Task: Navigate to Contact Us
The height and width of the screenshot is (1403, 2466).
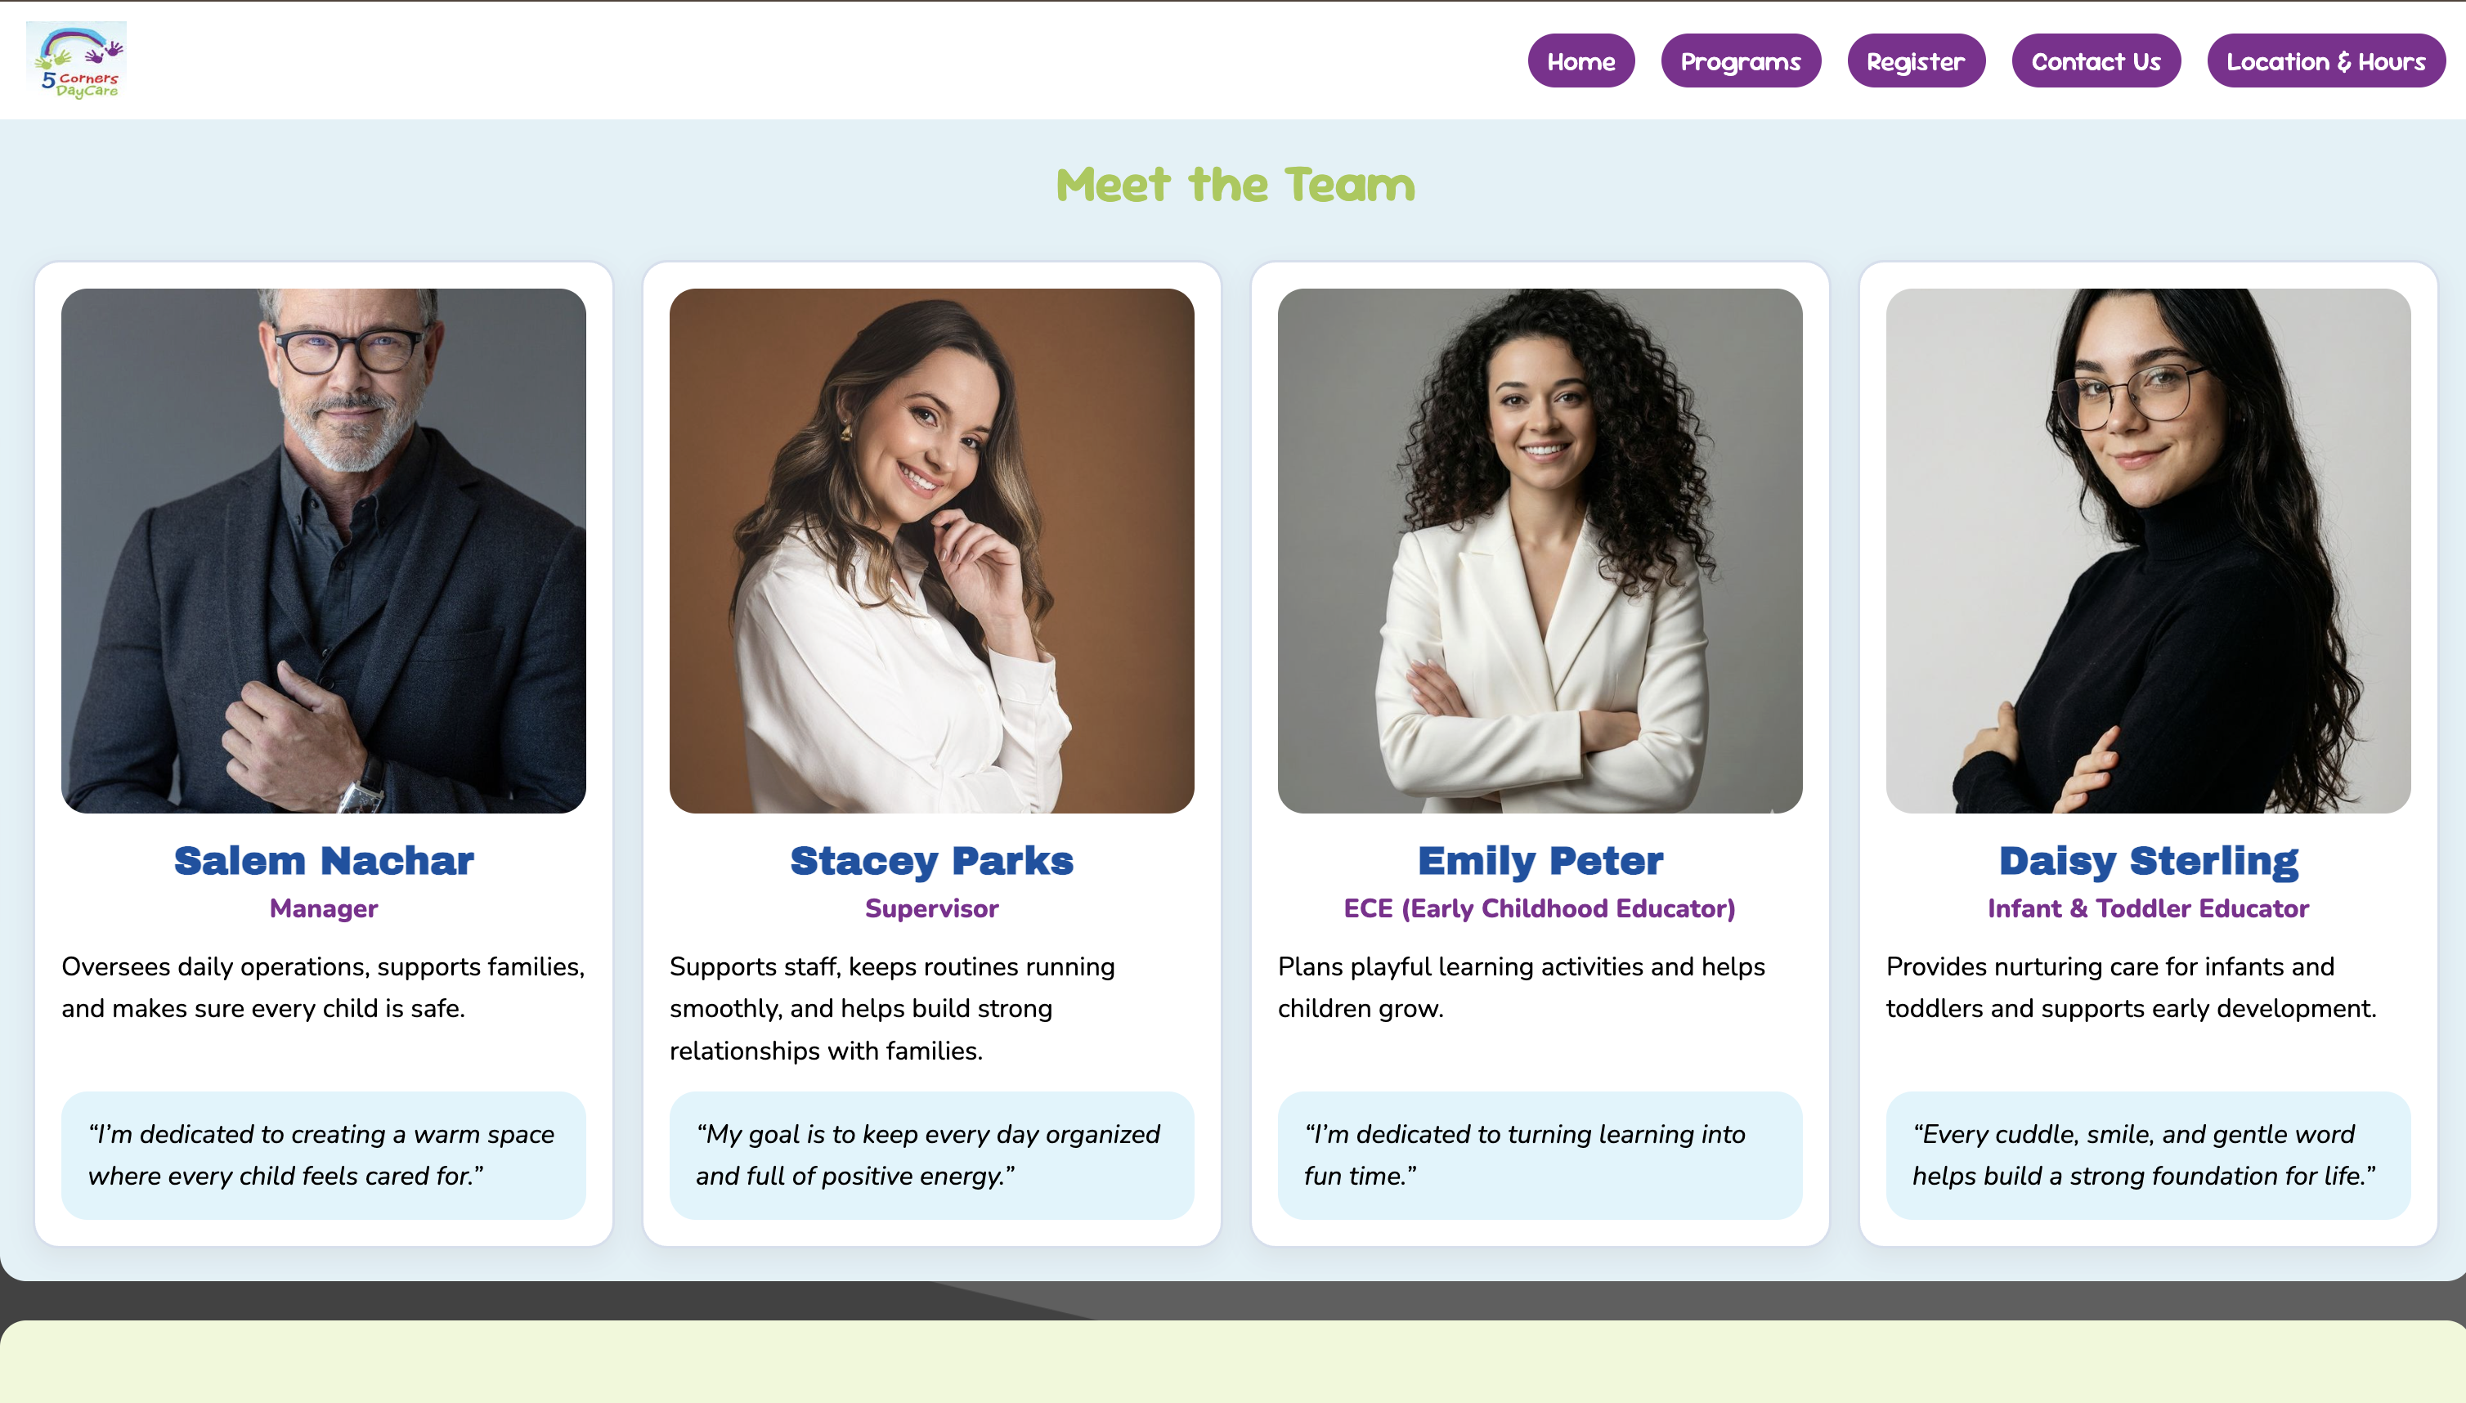Action: (2095, 61)
